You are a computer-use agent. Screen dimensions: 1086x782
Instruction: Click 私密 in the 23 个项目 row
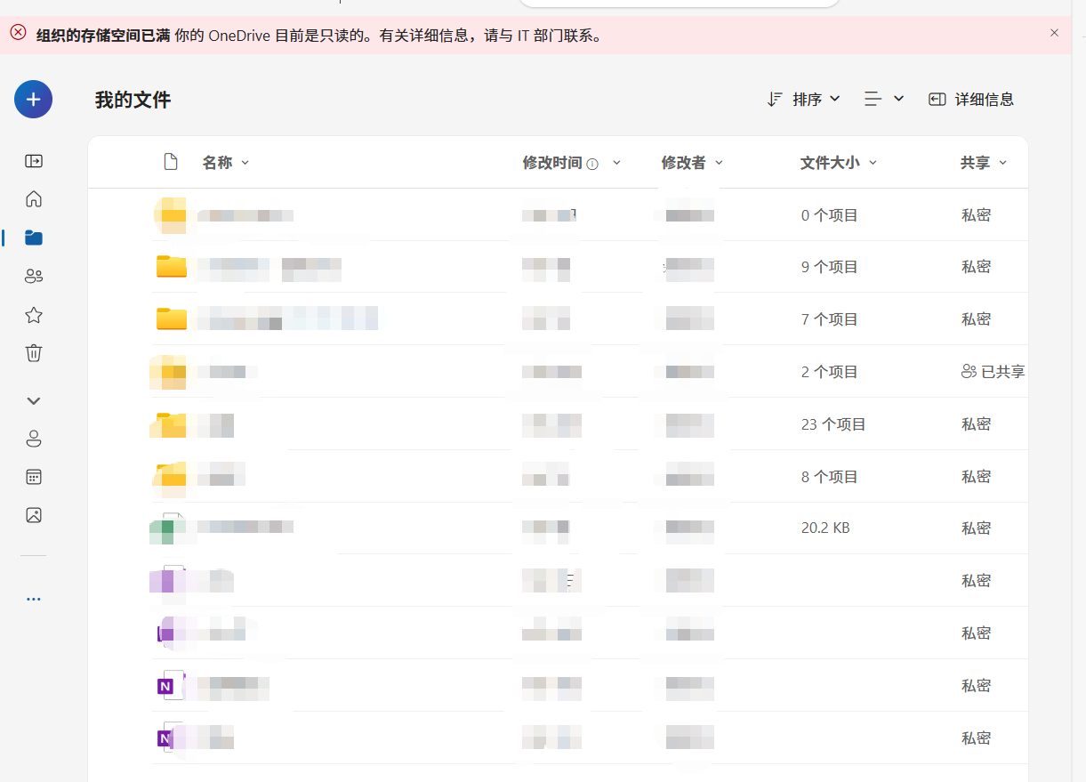pyautogui.click(x=976, y=424)
